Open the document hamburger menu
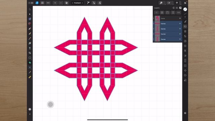This screenshot has width=215, height=121. click(42, 3)
